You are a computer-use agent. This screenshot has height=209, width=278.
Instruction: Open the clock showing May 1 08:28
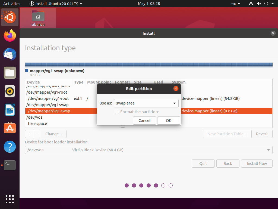[149, 4]
